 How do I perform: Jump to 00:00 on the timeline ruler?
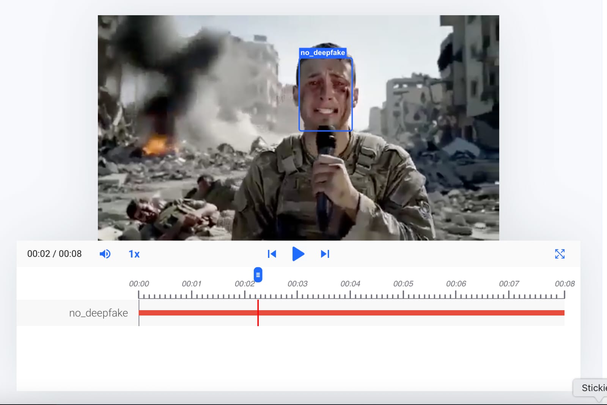[139, 284]
